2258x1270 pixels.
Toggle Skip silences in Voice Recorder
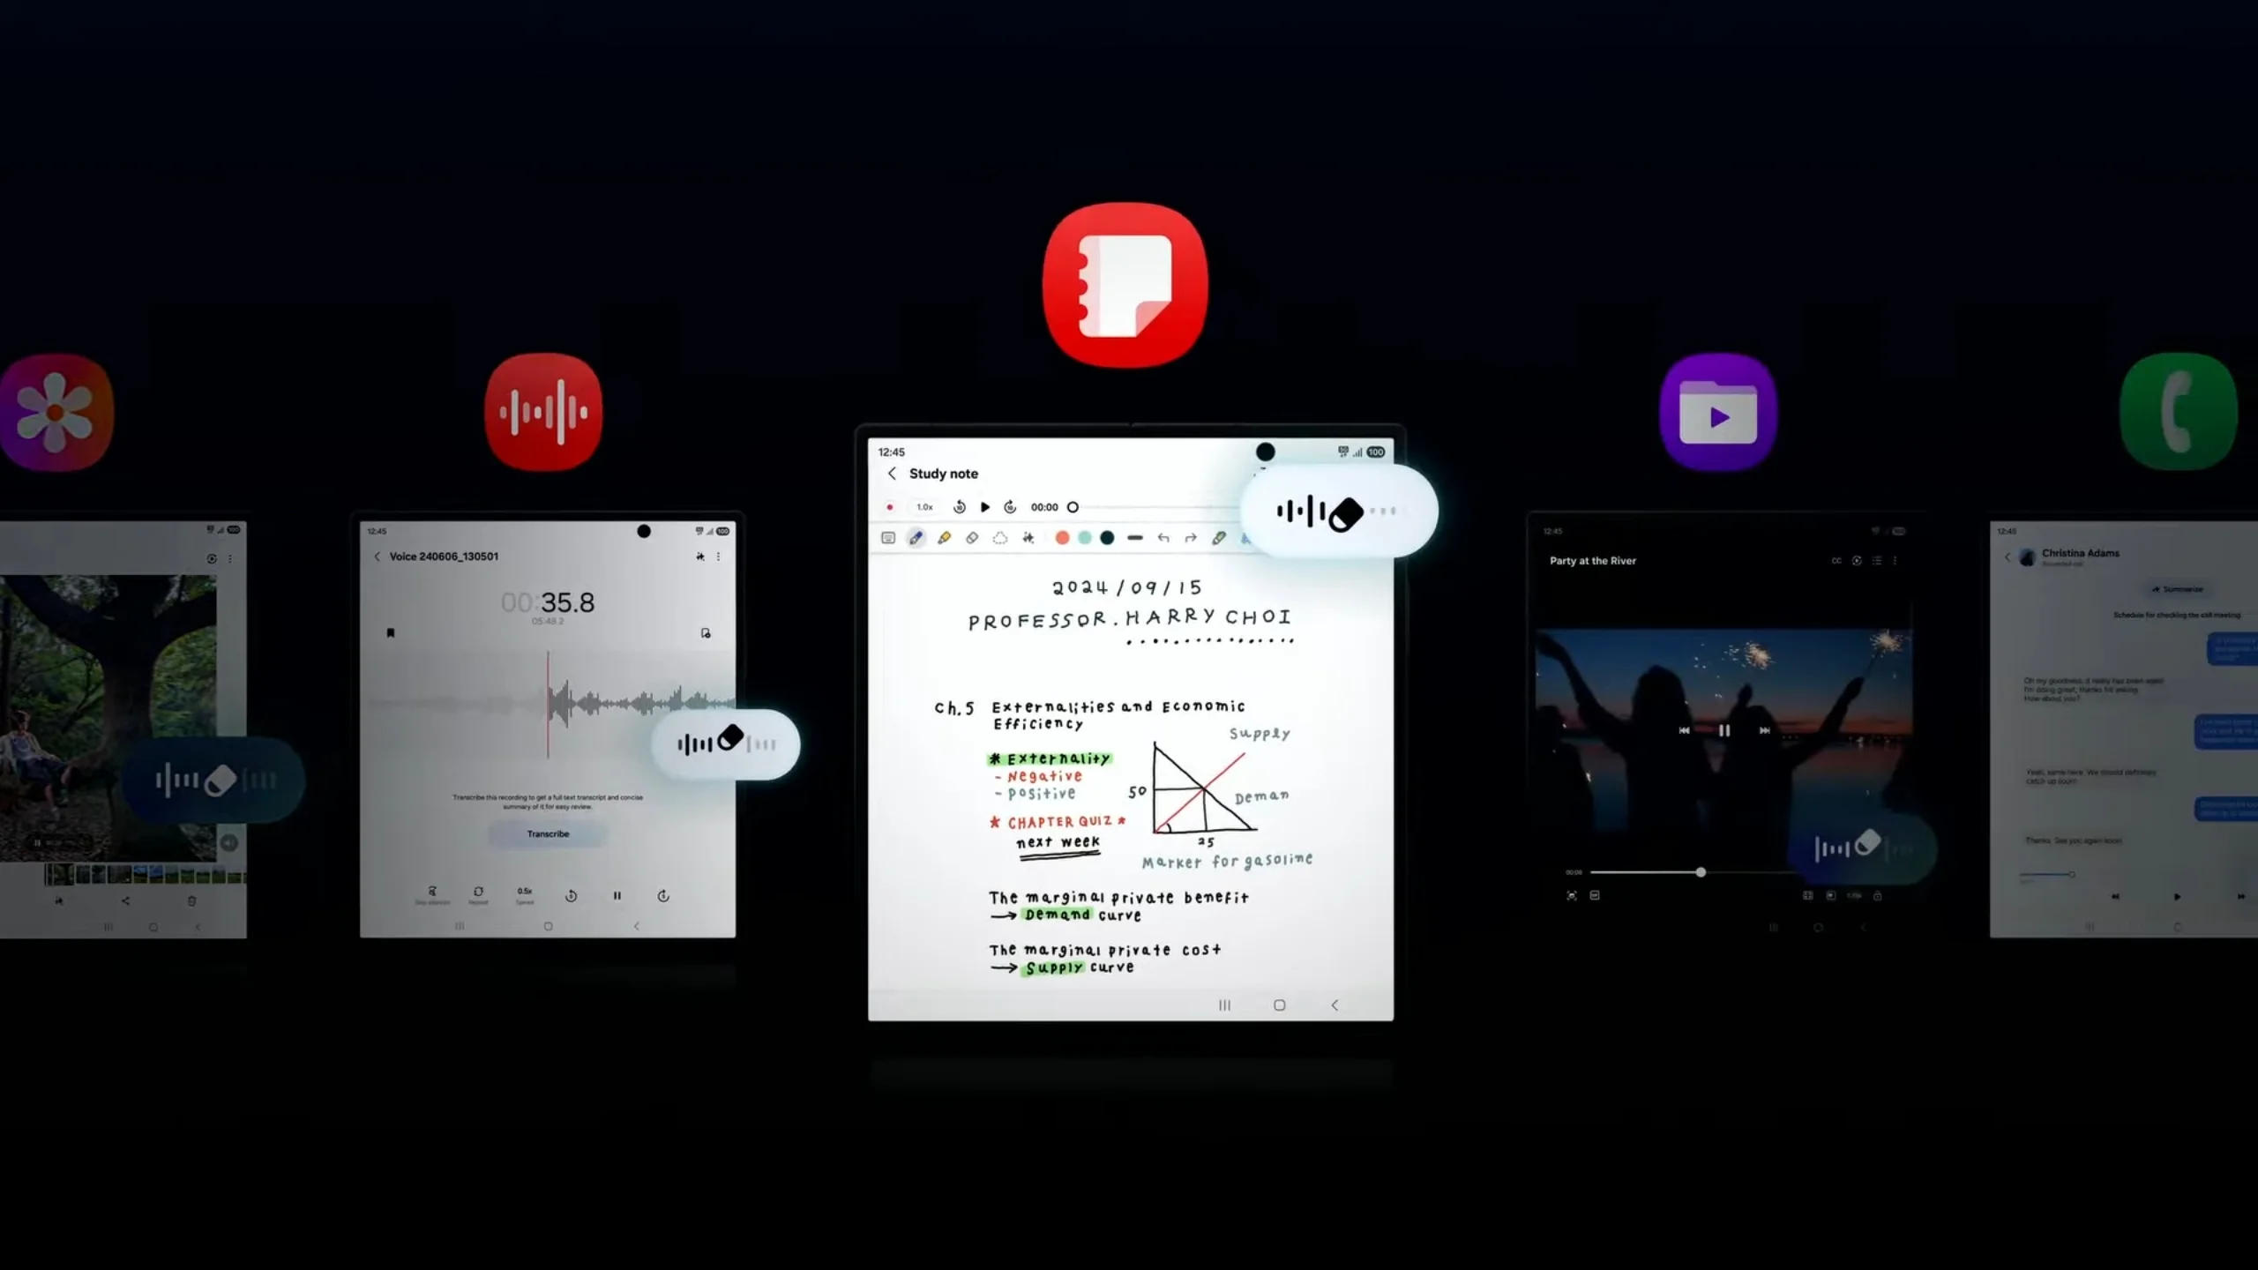click(x=432, y=895)
